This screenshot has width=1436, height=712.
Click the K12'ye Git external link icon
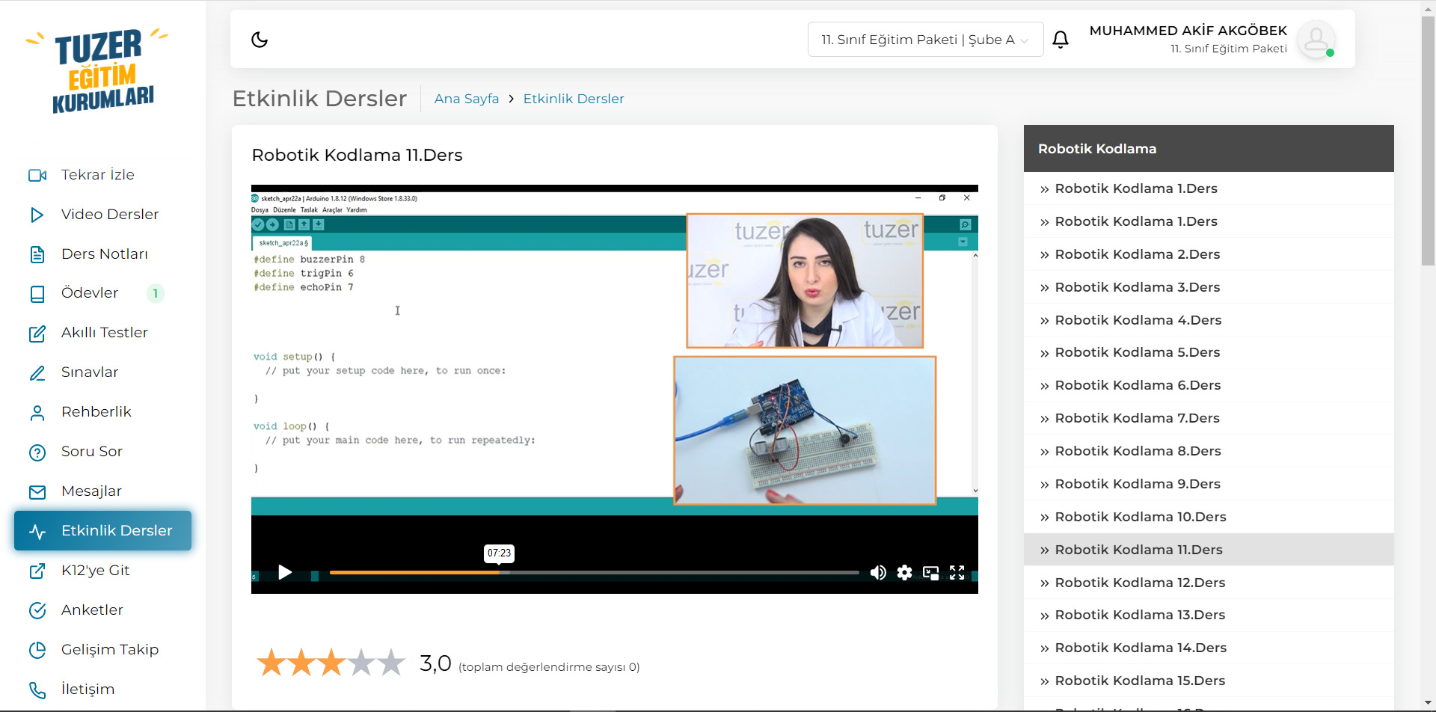click(37, 571)
